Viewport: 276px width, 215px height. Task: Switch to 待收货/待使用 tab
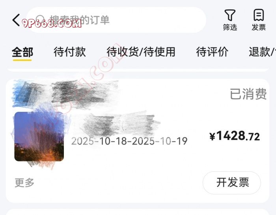(141, 52)
